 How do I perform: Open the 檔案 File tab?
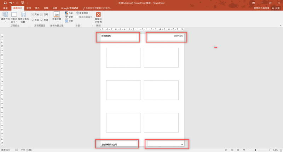pos(5,8)
